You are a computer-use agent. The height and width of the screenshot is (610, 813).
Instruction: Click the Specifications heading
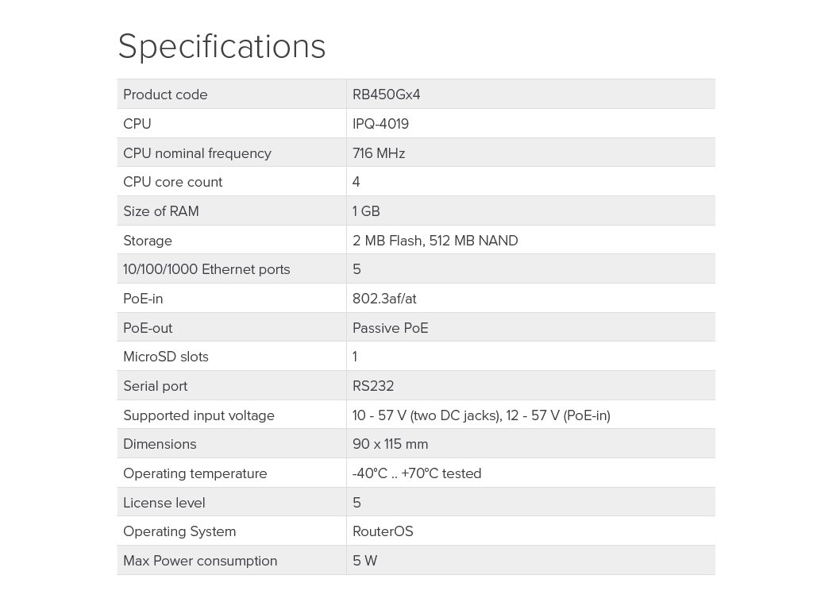point(222,46)
